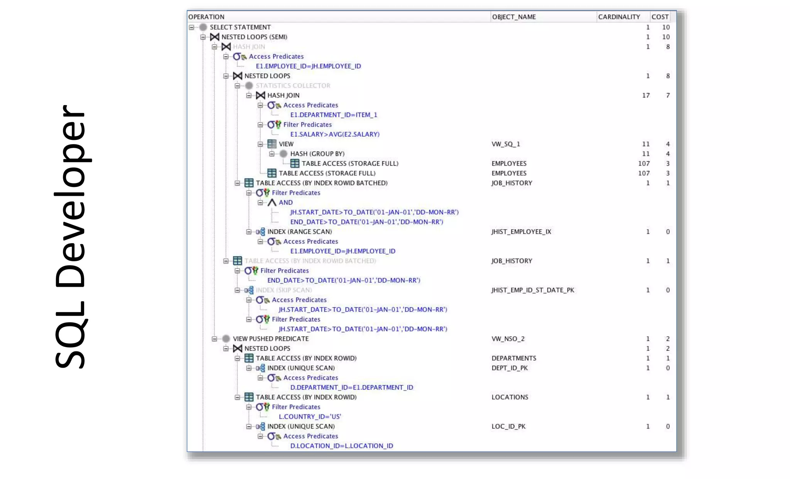This screenshot has height=479, width=790.
Task: Click object name LOC_ID_PK
Action: (508, 426)
